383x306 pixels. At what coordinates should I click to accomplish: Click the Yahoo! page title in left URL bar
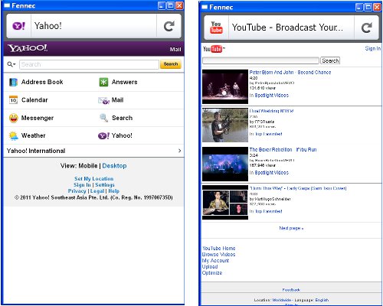click(x=48, y=26)
